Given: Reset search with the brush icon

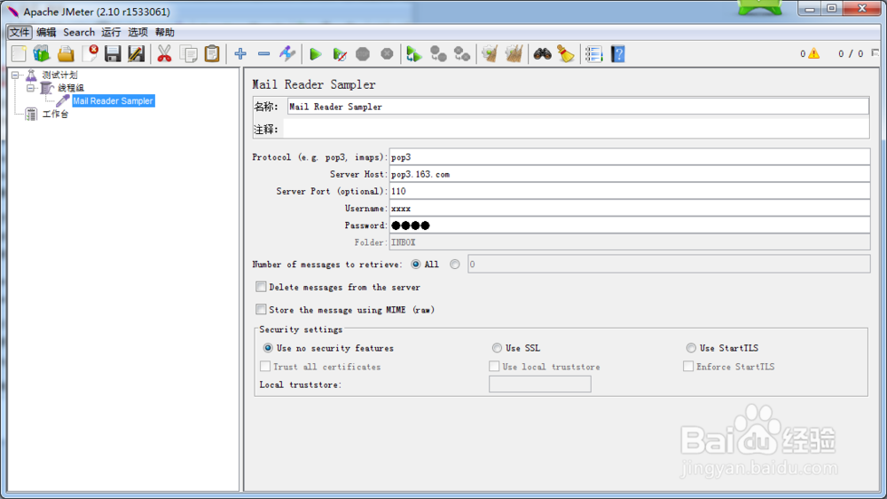Looking at the screenshot, I should (566, 54).
